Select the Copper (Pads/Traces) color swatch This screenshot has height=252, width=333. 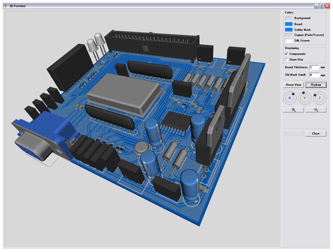(x=289, y=35)
